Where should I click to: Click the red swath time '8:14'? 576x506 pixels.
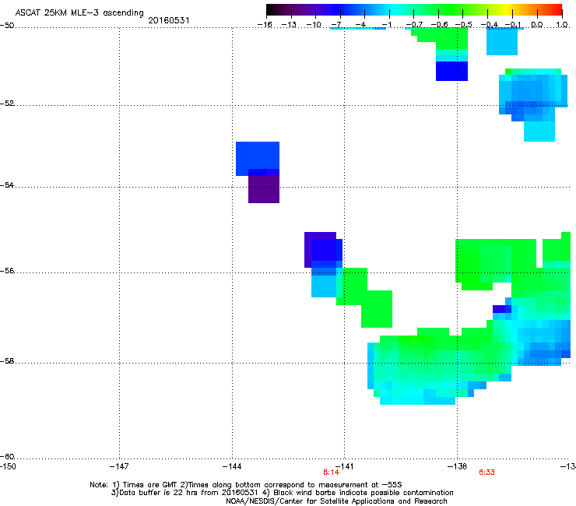331,473
